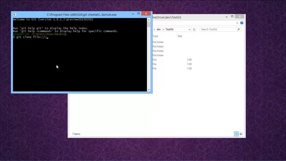Minimize the Git Bash terminal window

(133, 14)
